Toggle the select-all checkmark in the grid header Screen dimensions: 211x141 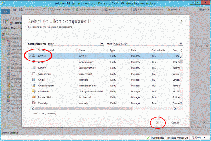pos(32,51)
